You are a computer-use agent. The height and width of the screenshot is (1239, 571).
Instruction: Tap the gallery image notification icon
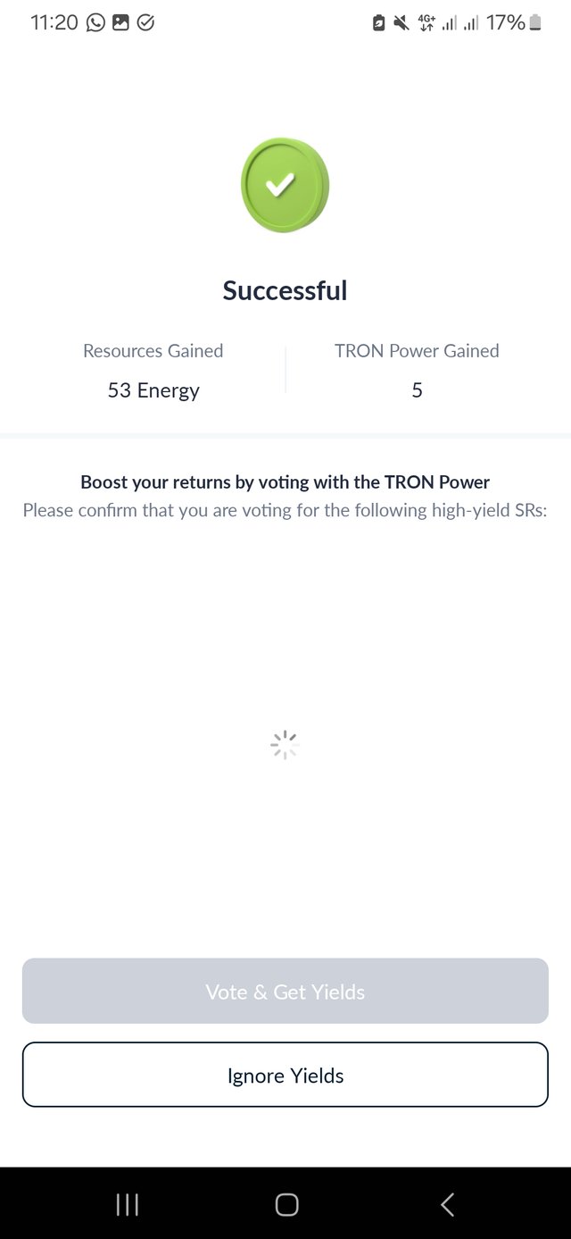pyautogui.click(x=120, y=23)
